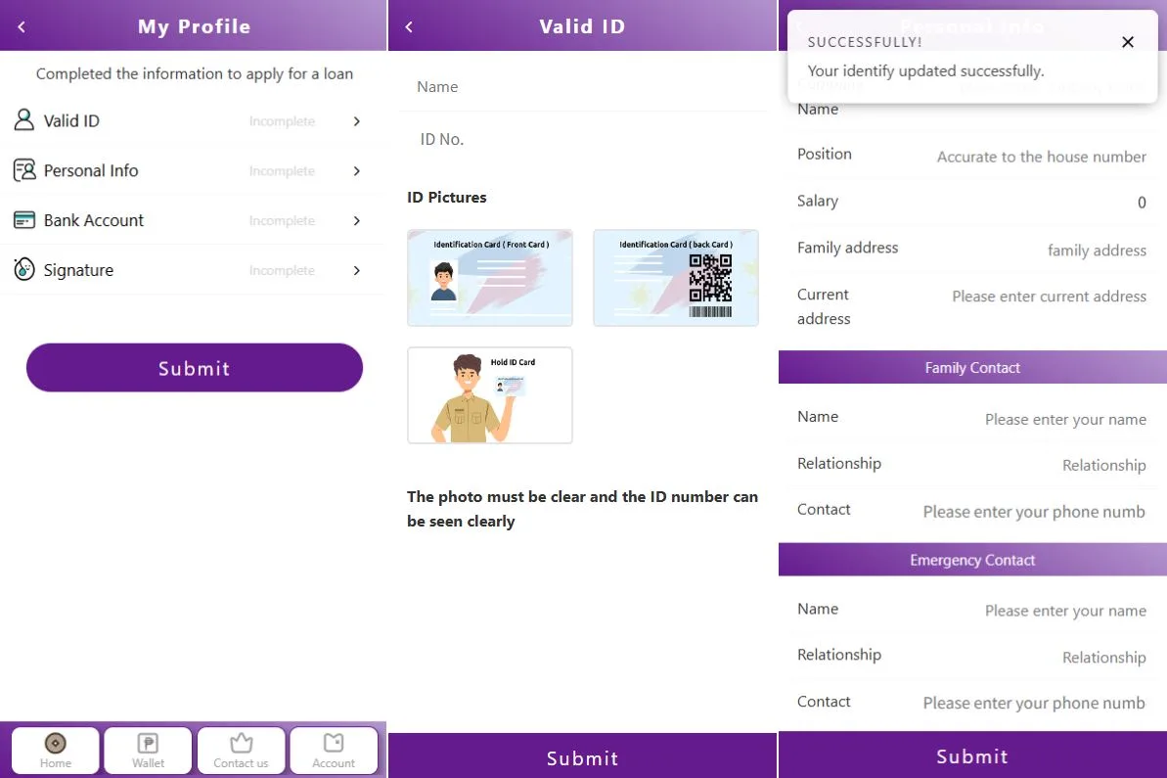1167x778 pixels.
Task: Click Signature Incomplete status
Action: (x=282, y=270)
